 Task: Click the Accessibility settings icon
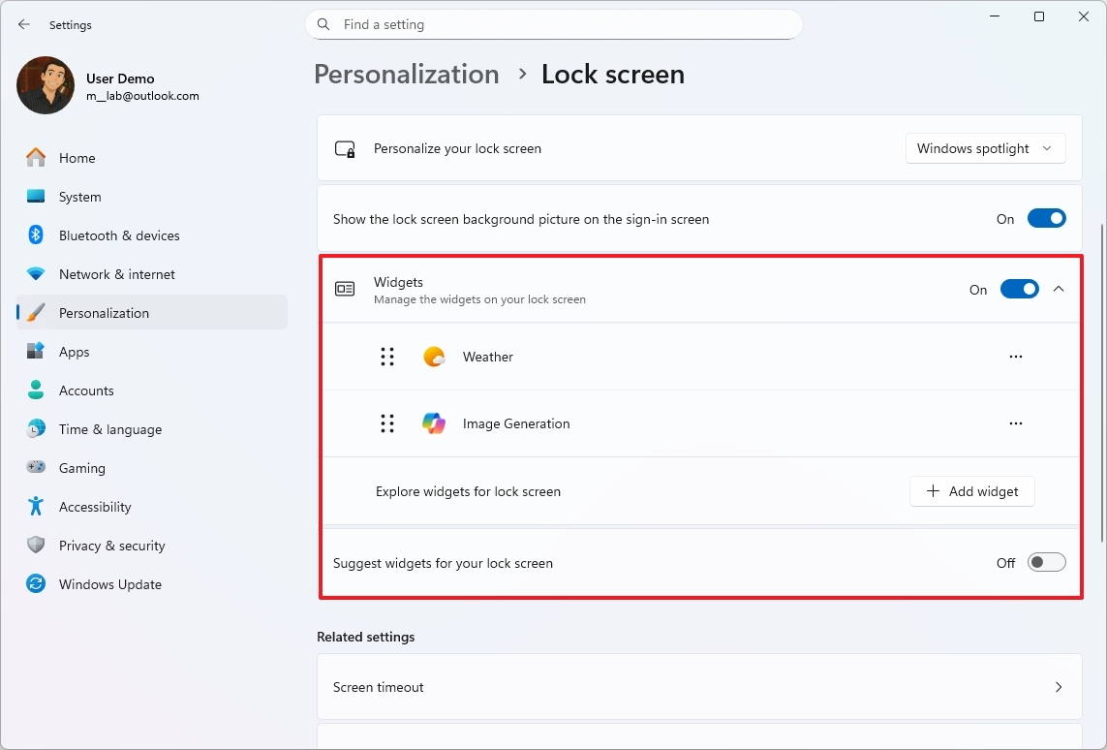pyautogui.click(x=35, y=506)
